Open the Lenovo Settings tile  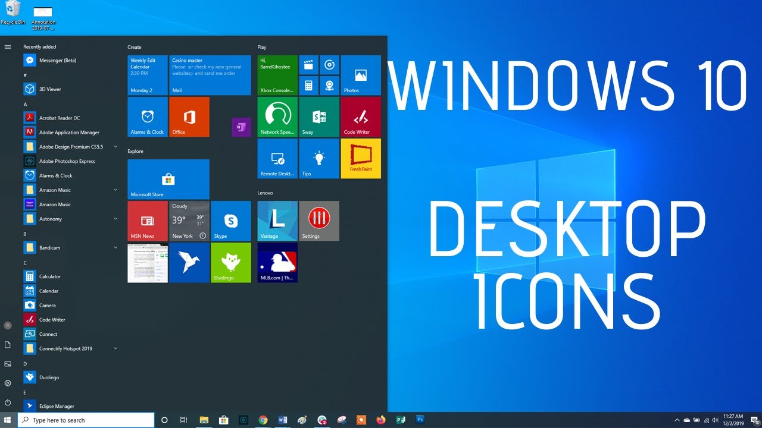pos(319,221)
